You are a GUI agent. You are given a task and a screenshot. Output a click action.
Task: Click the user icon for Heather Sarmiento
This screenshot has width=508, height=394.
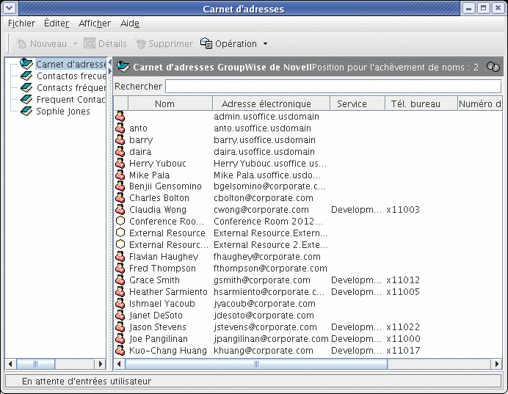[x=120, y=292]
